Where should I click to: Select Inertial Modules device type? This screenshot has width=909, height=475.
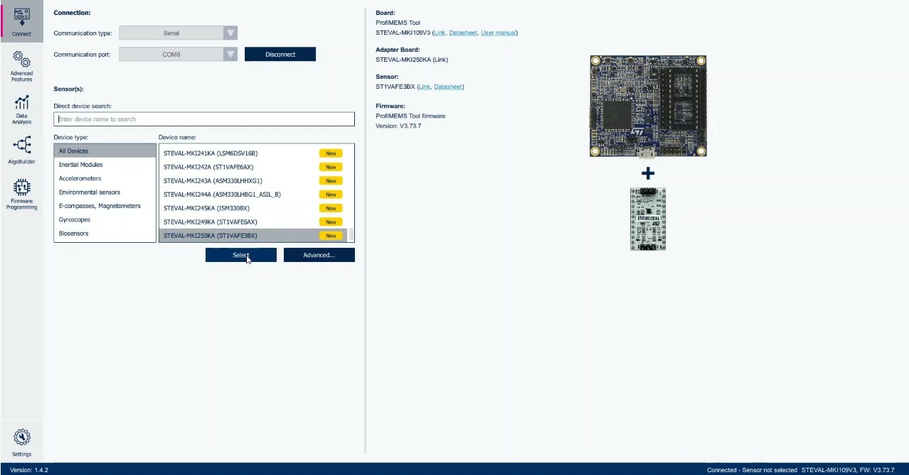[105, 165]
